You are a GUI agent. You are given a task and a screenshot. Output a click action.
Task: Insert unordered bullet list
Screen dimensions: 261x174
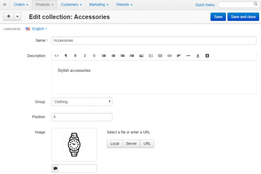tap(104, 56)
